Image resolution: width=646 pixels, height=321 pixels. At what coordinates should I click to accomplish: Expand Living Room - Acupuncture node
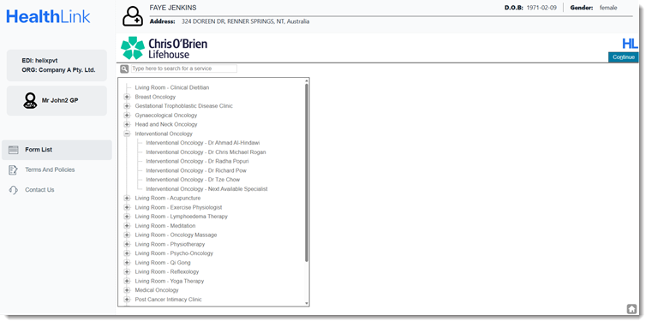click(x=127, y=199)
